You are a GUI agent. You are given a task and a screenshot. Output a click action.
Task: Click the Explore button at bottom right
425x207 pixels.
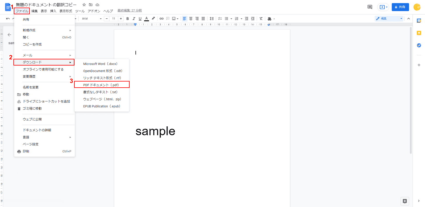(x=405, y=201)
